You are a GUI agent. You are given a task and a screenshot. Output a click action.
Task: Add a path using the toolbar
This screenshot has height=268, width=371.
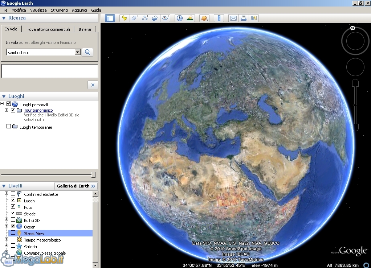145,18
